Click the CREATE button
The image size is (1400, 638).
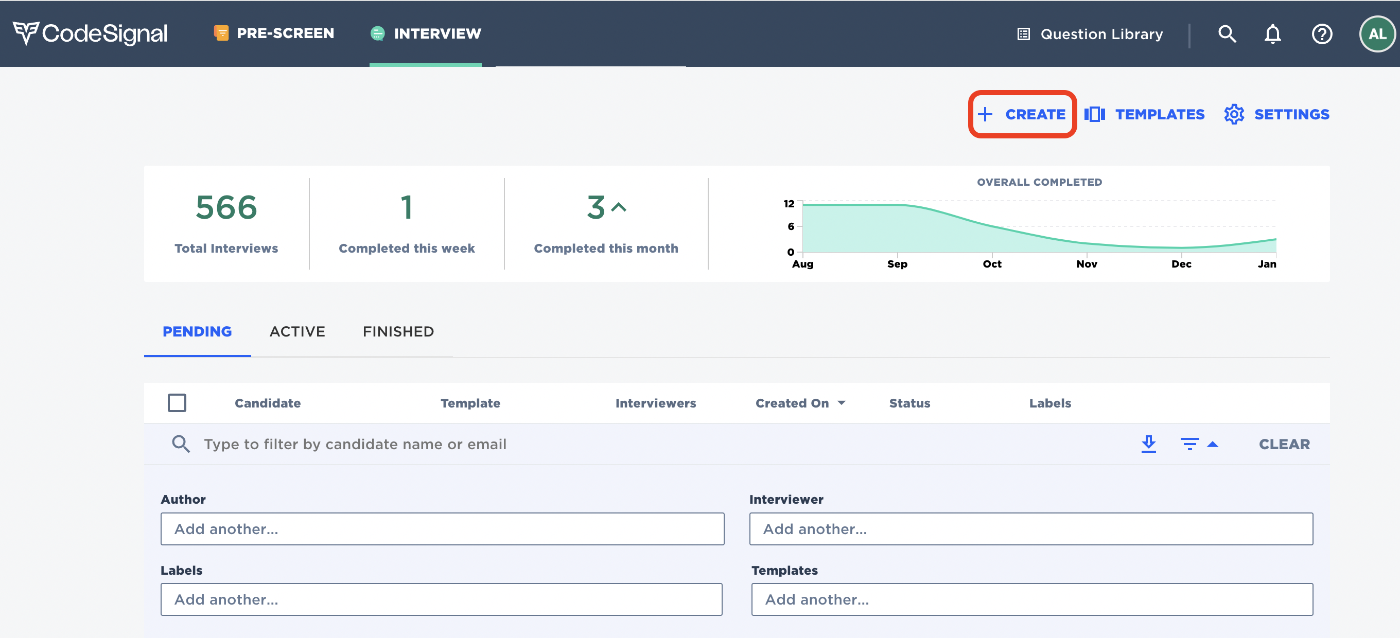(1022, 114)
